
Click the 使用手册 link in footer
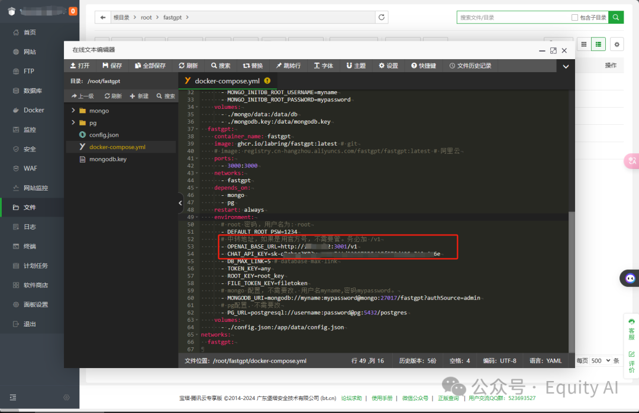(382, 398)
